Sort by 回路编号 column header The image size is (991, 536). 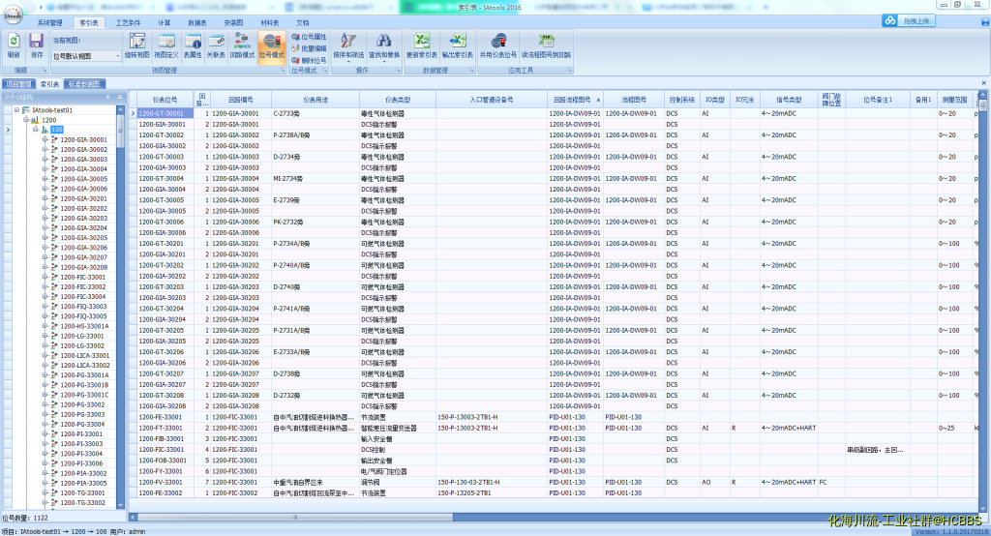coord(241,100)
